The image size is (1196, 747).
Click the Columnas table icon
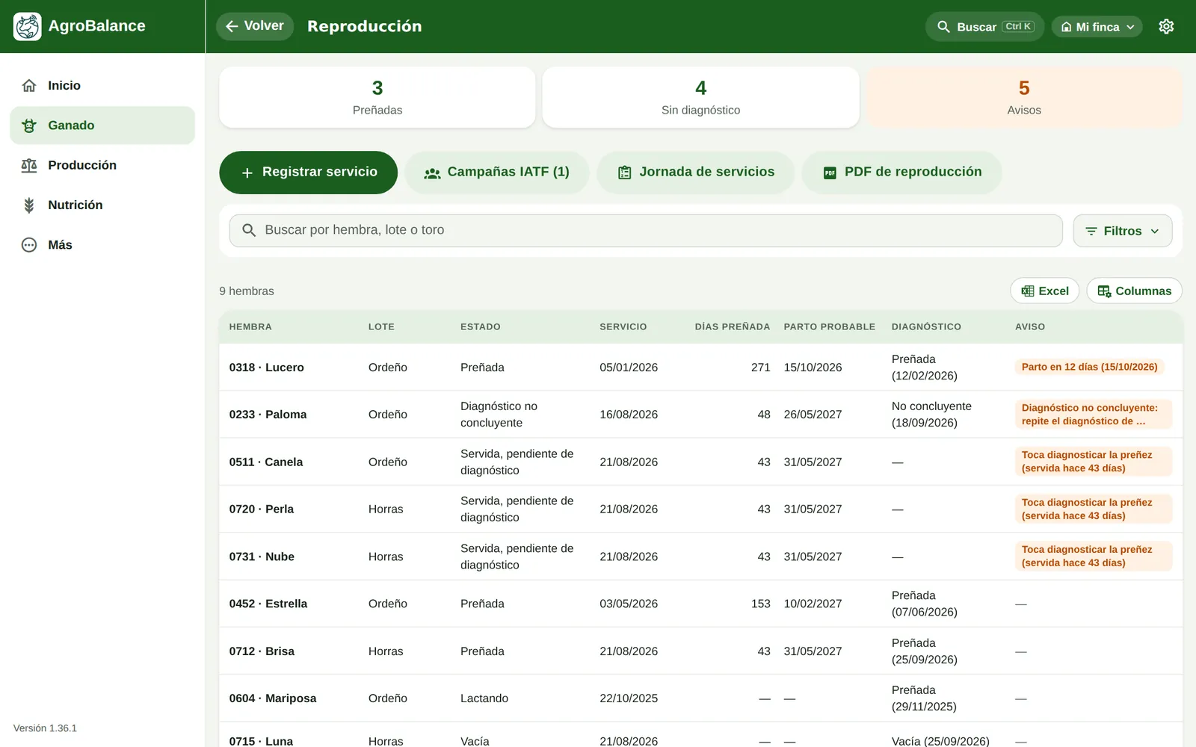click(1104, 291)
